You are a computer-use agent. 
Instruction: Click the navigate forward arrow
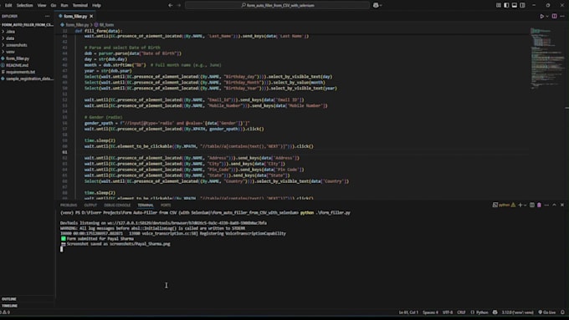click(179, 6)
